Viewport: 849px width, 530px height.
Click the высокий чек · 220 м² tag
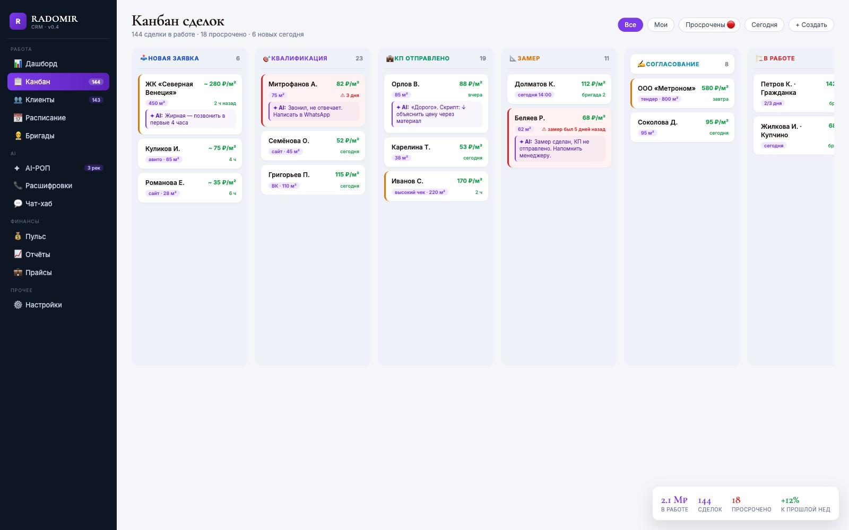420,192
